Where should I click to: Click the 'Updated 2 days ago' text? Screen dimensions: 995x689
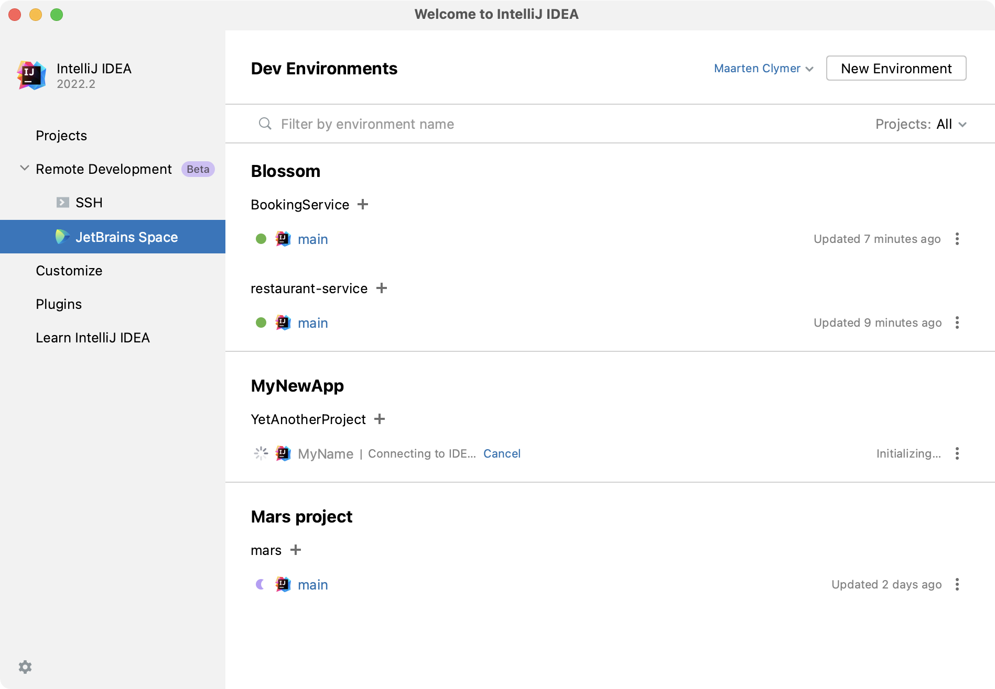[x=886, y=584]
